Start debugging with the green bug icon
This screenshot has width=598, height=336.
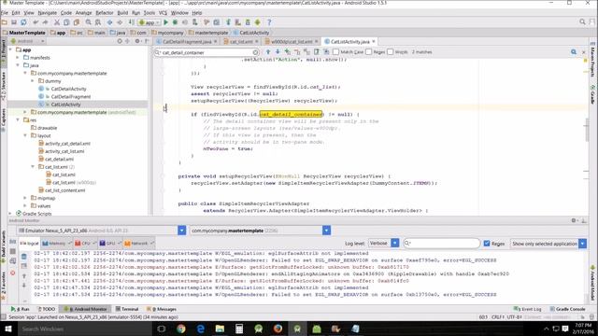pos(175,22)
